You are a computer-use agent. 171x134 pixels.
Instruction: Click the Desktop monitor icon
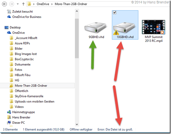click(x=6, y=27)
